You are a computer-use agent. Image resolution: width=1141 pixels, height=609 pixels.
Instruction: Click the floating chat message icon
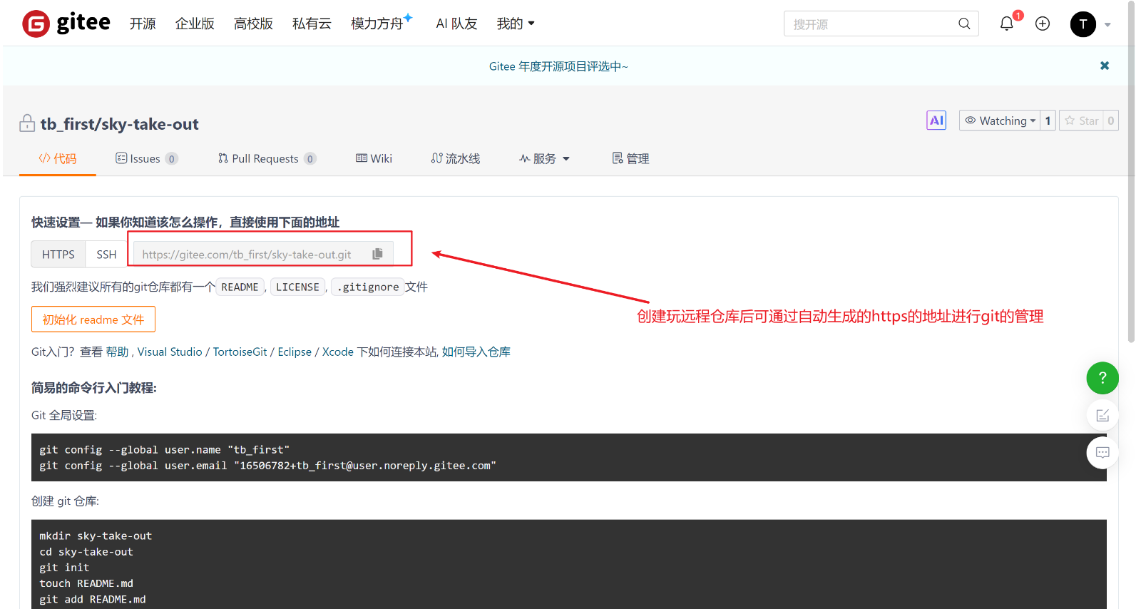pos(1102,452)
